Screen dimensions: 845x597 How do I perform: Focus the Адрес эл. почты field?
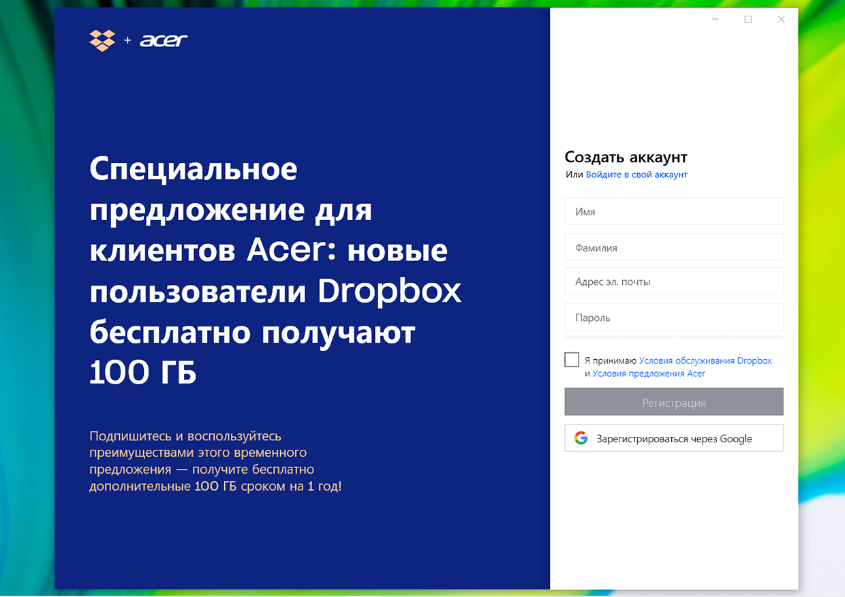[x=674, y=281]
